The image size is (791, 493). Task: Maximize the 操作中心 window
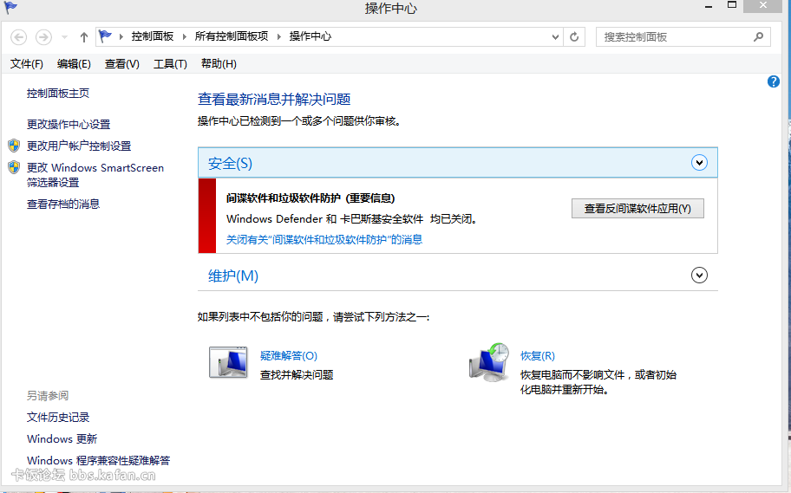732,5
